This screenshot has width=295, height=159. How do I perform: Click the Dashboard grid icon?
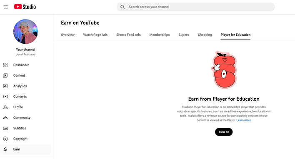[5, 65]
